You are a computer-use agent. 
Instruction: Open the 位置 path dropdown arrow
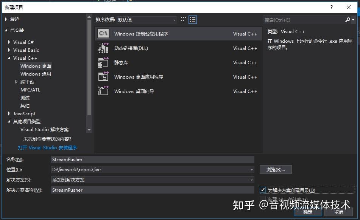pos(252,169)
